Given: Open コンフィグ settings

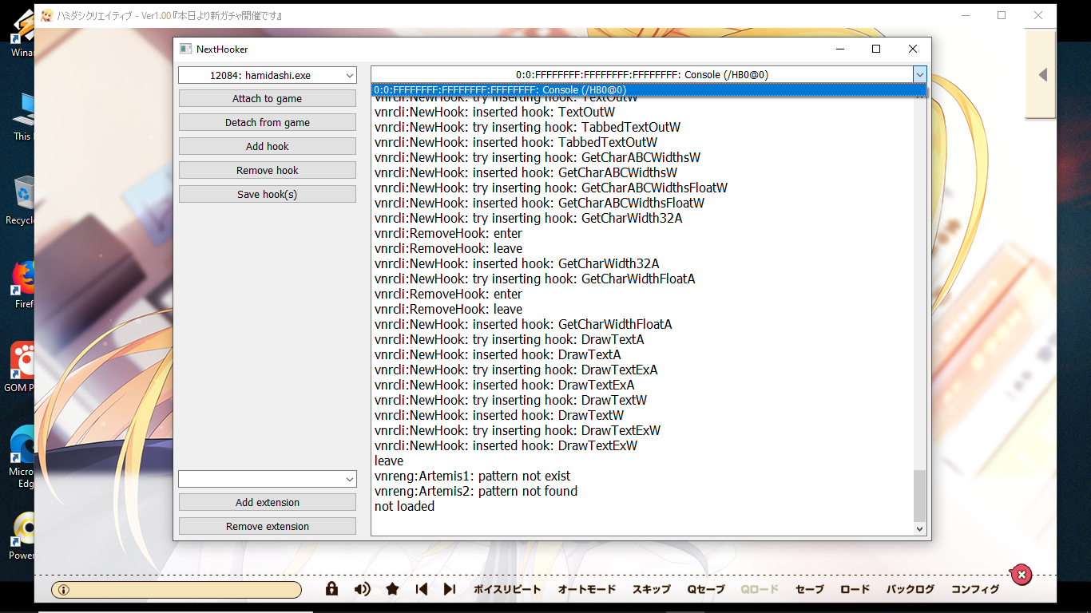Looking at the screenshot, I should (x=975, y=590).
